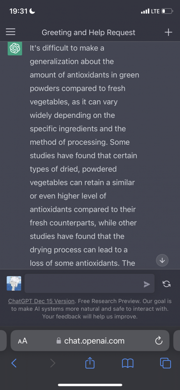
Task: Tap Greeting and Help Request title
Action: [88, 32]
